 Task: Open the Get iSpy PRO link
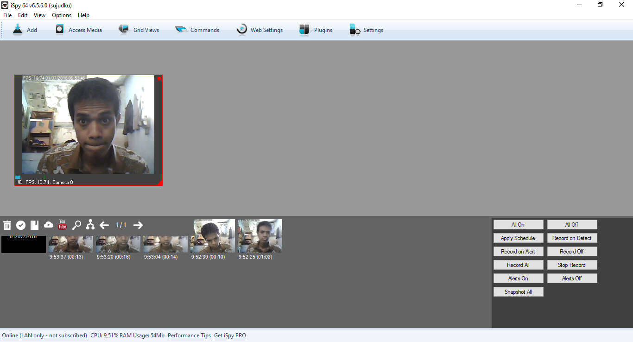click(230, 335)
